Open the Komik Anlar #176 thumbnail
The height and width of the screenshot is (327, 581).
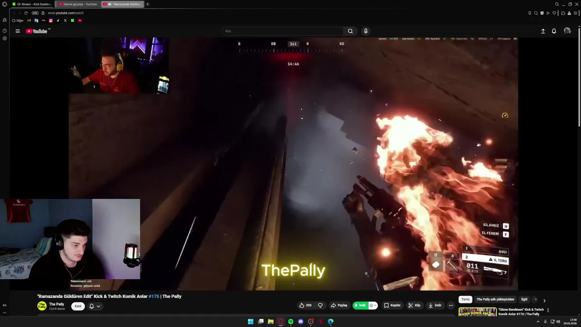click(478, 312)
